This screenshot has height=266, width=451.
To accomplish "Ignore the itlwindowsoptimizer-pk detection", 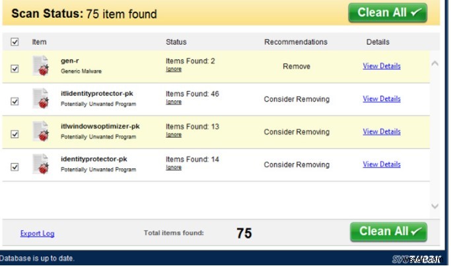I will click(174, 135).
